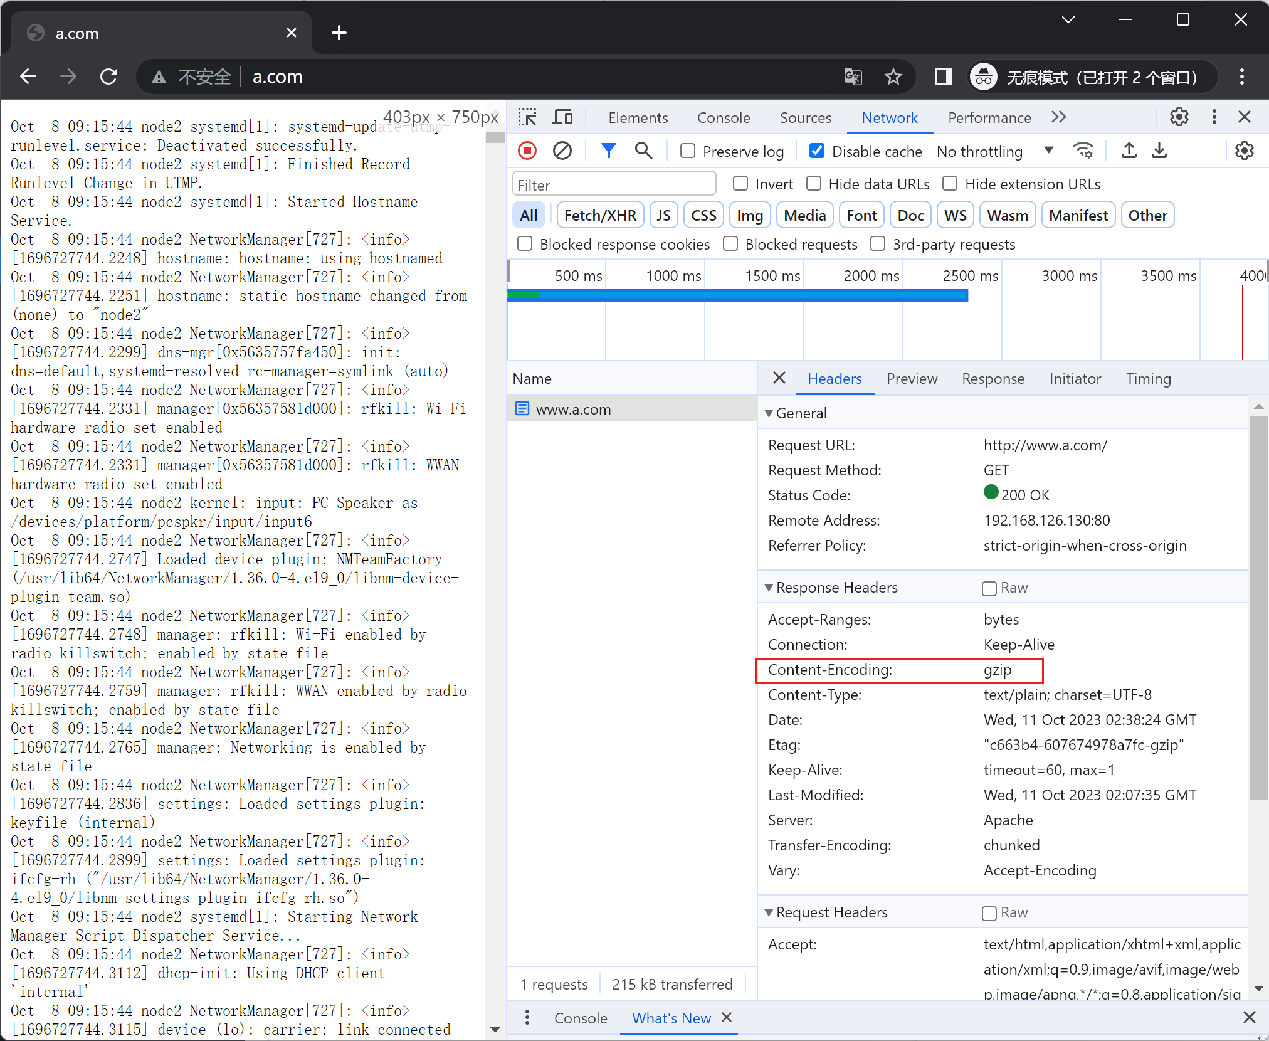Viewport: 1269px width, 1041px height.
Task: Toggle the network filter funnel icon
Action: click(x=608, y=151)
